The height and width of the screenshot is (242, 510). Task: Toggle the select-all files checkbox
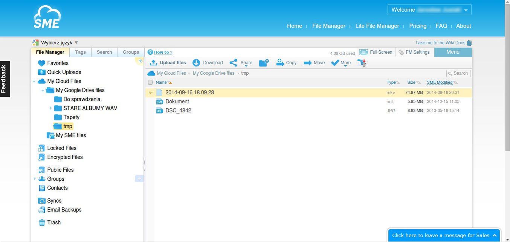(150, 82)
